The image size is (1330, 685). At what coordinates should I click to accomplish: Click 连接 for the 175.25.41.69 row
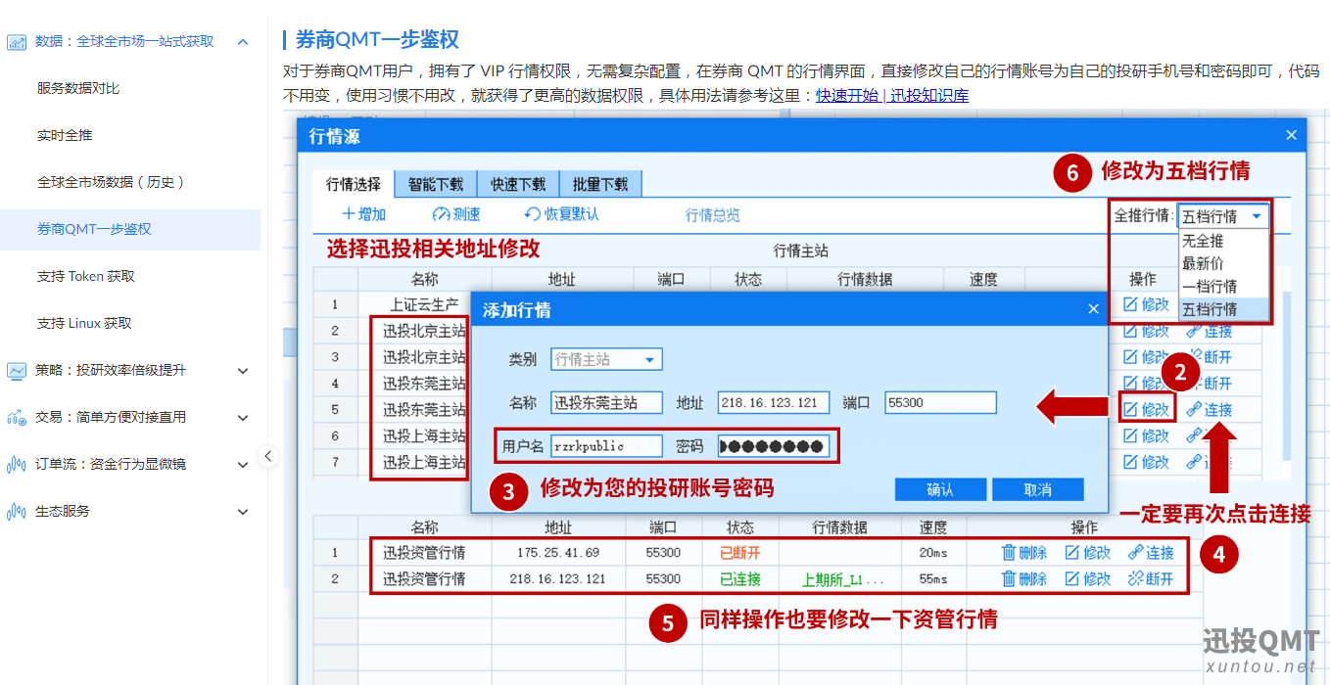click(1151, 553)
